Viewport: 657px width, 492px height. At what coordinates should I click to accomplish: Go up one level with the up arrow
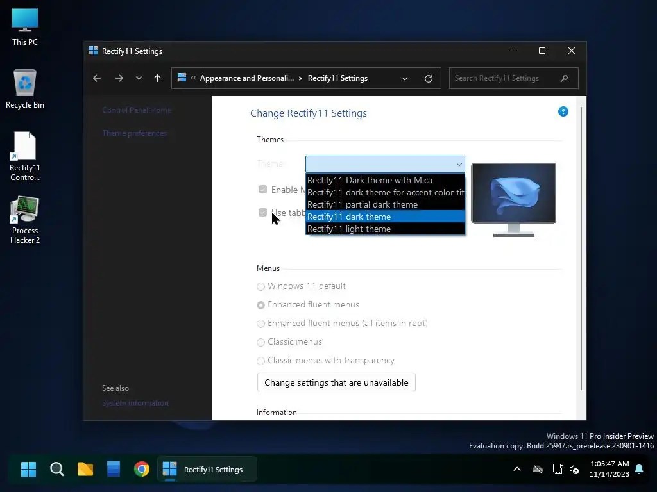click(x=158, y=78)
